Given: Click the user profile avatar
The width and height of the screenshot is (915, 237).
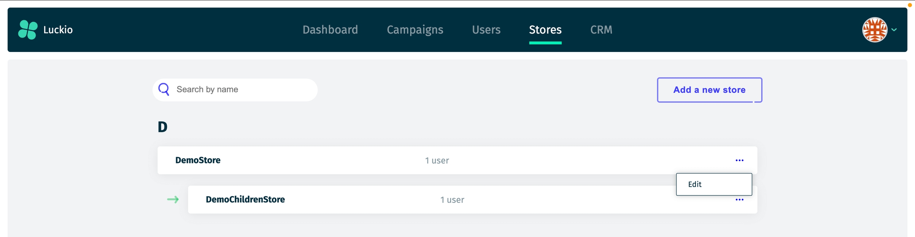Looking at the screenshot, I should [874, 30].
